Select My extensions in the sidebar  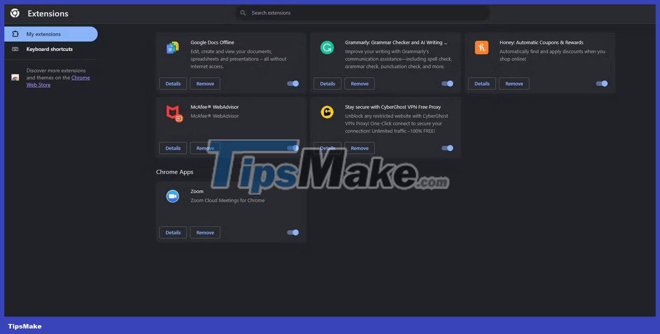pos(43,34)
